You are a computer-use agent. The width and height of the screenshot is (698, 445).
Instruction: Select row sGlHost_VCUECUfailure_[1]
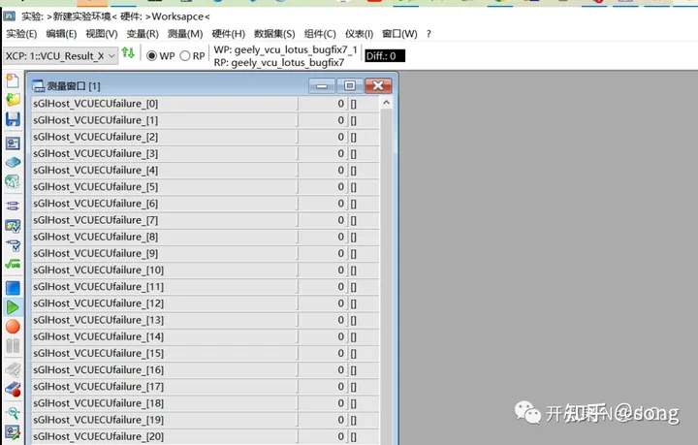(206, 120)
